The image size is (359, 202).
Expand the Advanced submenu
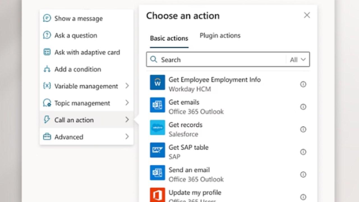pyautogui.click(x=127, y=137)
